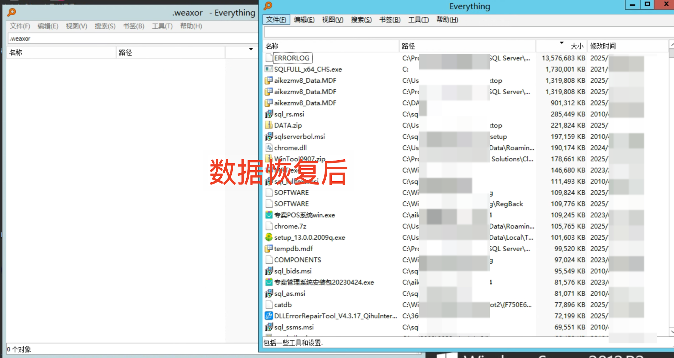The width and height of the screenshot is (674, 358).
Task: Sort by 名称 column in .weaxor window
Action: 61,52
